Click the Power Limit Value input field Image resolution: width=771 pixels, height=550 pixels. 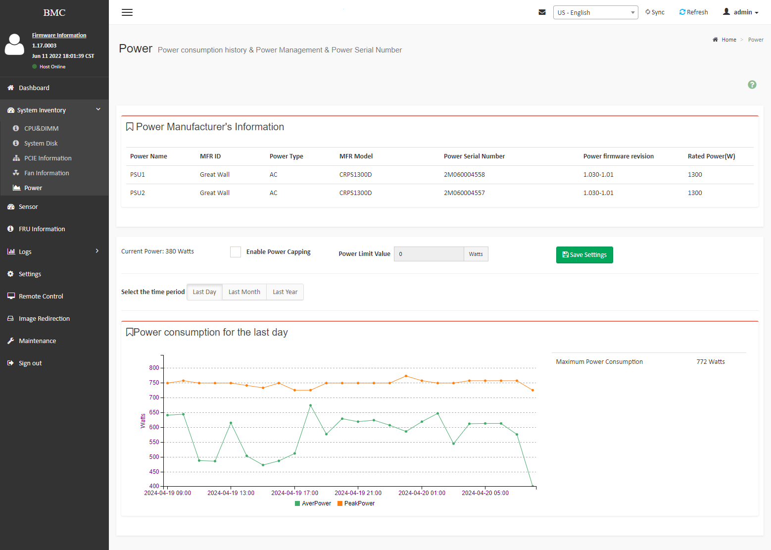pos(429,254)
